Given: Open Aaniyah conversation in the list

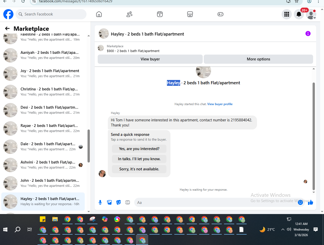Looking at the screenshot, I should click(43, 55).
